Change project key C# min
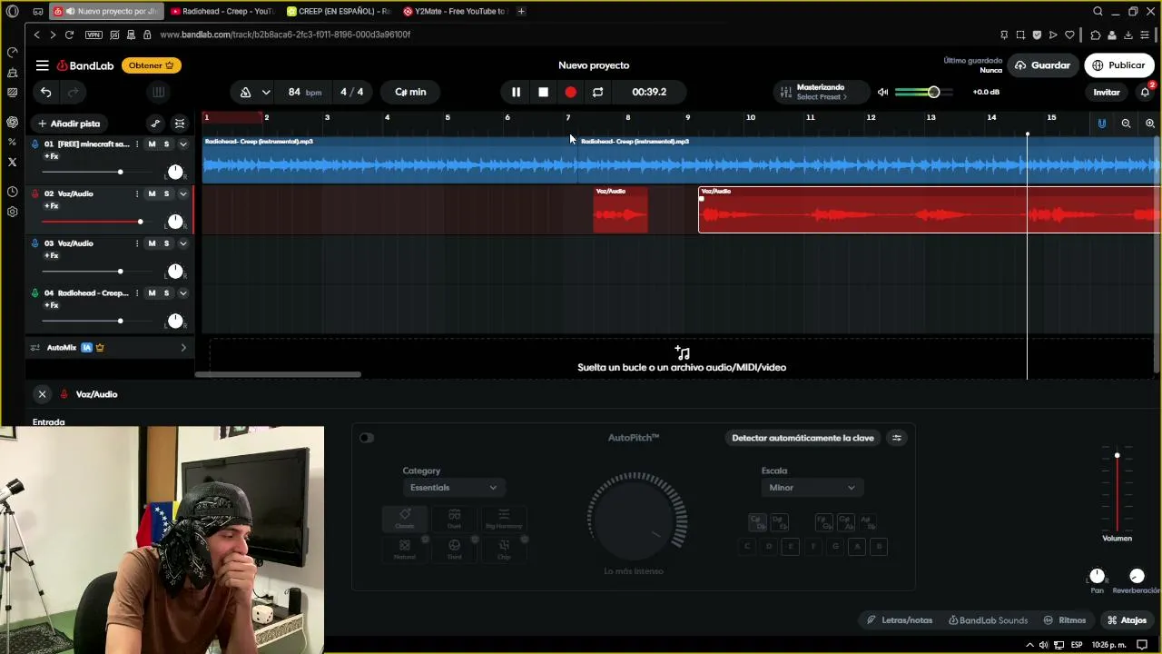This screenshot has height=654, width=1162. [410, 92]
